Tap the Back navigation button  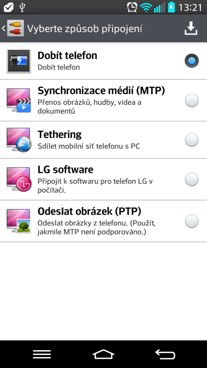(165, 354)
